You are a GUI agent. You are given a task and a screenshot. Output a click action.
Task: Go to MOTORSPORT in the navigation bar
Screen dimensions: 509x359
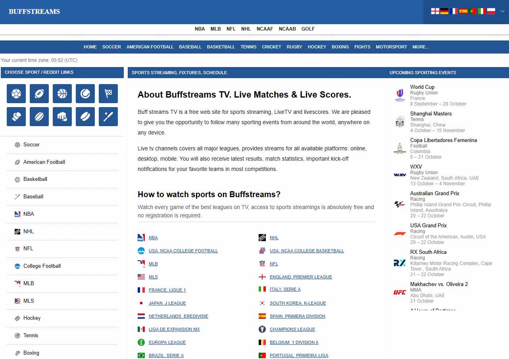[x=391, y=47]
